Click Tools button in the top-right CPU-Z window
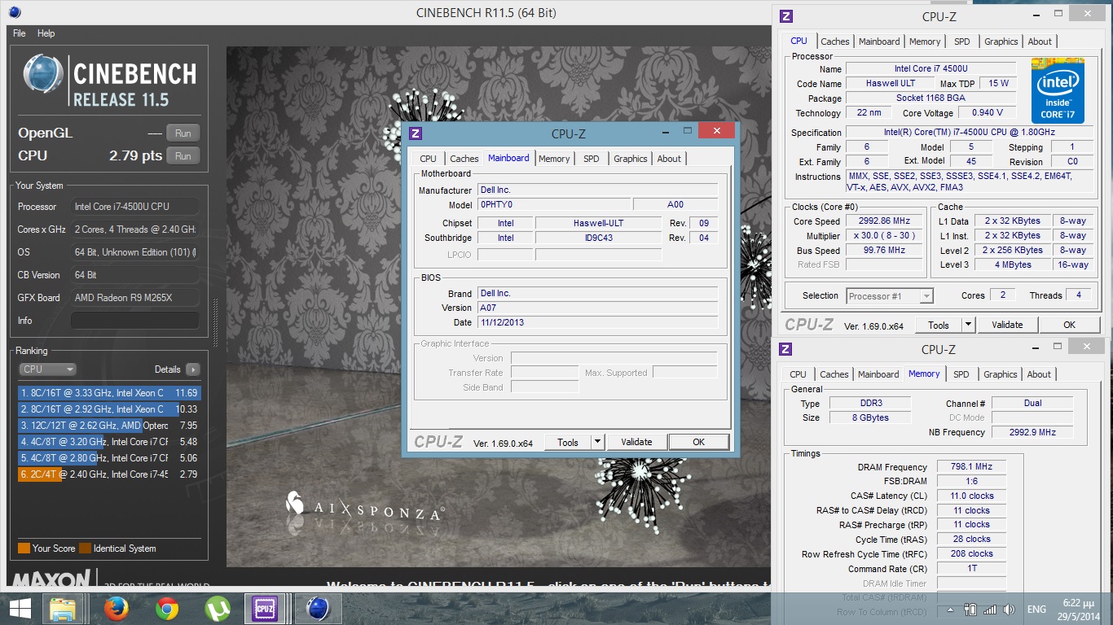 pos(939,325)
